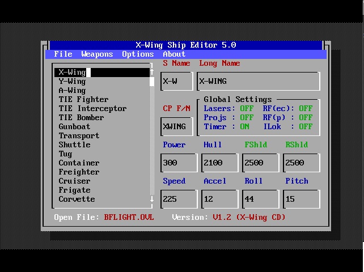Select Cruiser in the ship list

[102, 181]
